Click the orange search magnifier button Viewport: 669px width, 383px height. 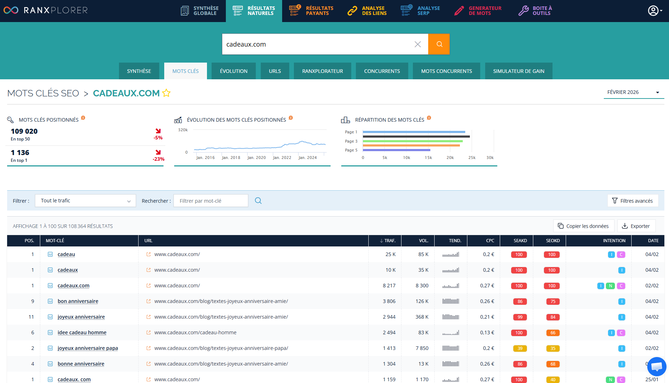(x=439, y=44)
